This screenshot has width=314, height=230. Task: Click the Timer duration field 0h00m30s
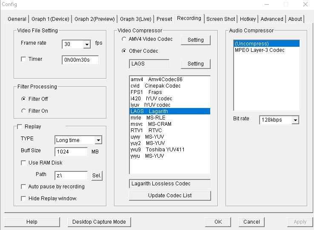(x=80, y=60)
